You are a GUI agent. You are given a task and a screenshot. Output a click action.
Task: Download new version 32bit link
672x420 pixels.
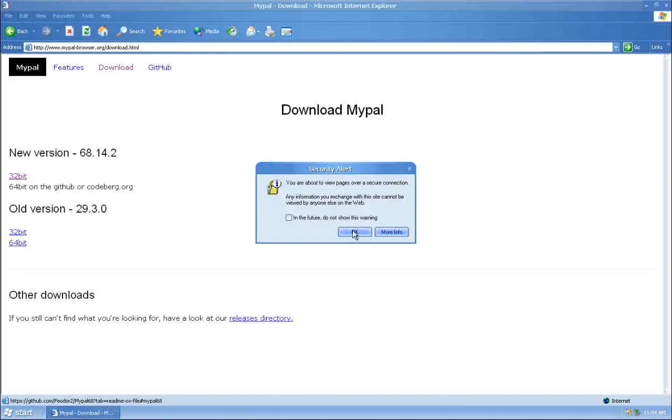[18, 176]
